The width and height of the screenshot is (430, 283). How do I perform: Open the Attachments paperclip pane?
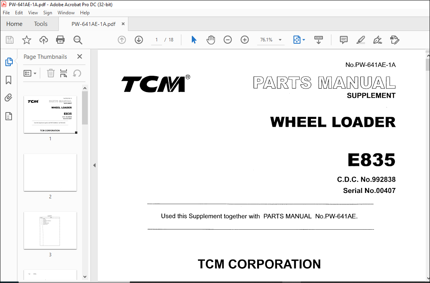[9, 98]
